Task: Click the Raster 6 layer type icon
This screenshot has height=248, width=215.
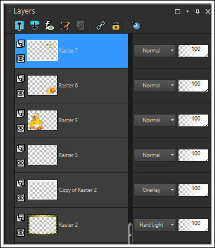Action: tap(21, 79)
